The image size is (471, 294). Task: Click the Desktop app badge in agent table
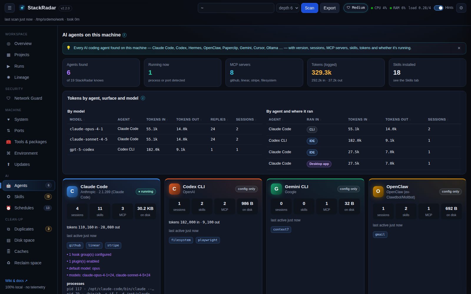point(319,164)
